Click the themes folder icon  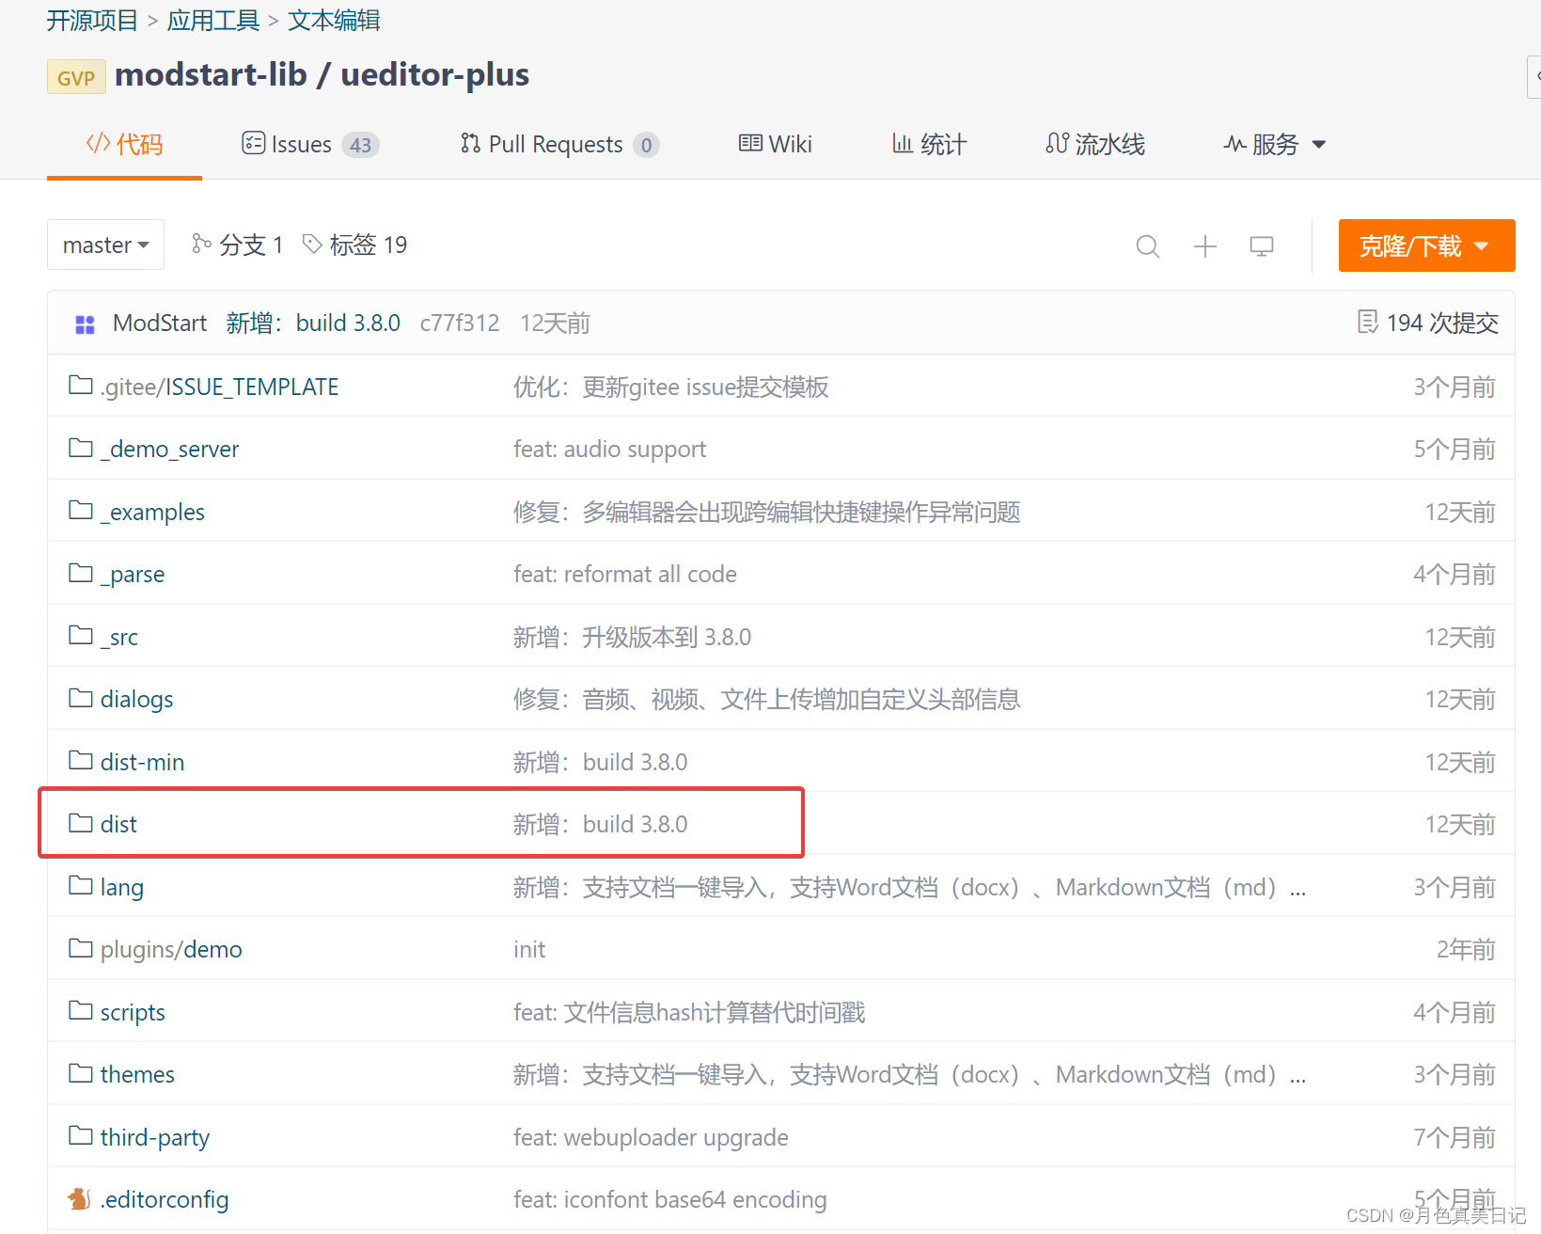[x=81, y=1072]
